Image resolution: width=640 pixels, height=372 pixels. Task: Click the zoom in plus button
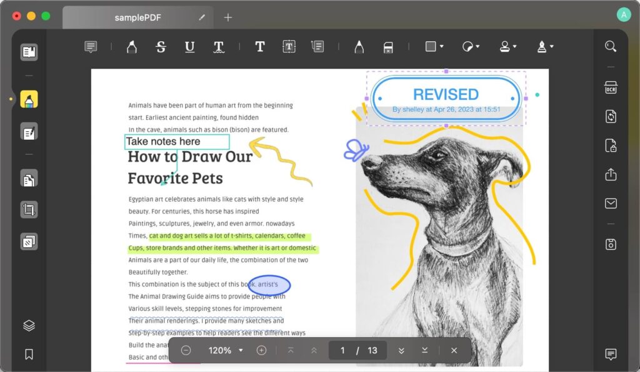coord(261,350)
